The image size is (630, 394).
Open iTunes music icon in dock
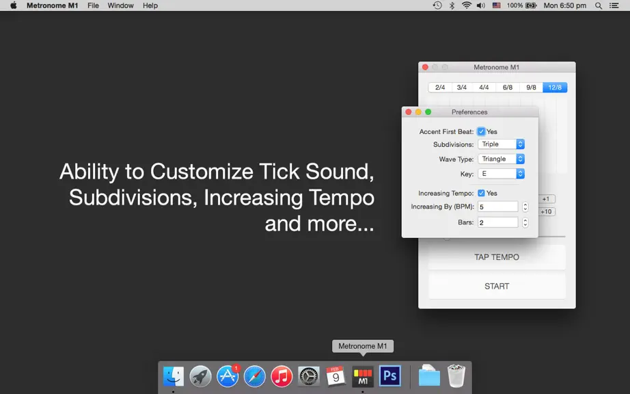(282, 376)
